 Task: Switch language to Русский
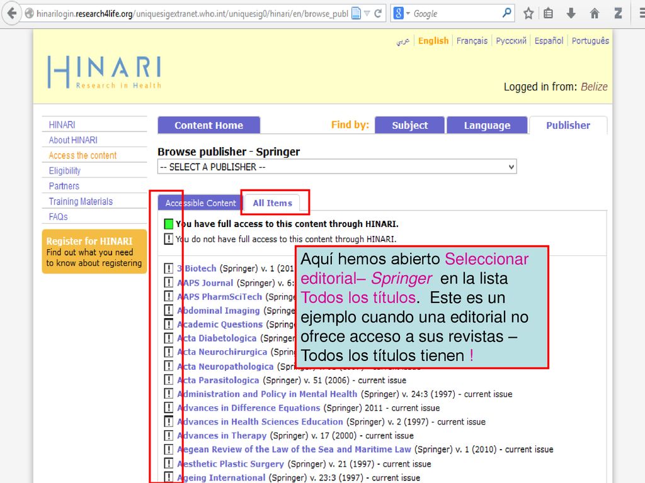tap(511, 41)
